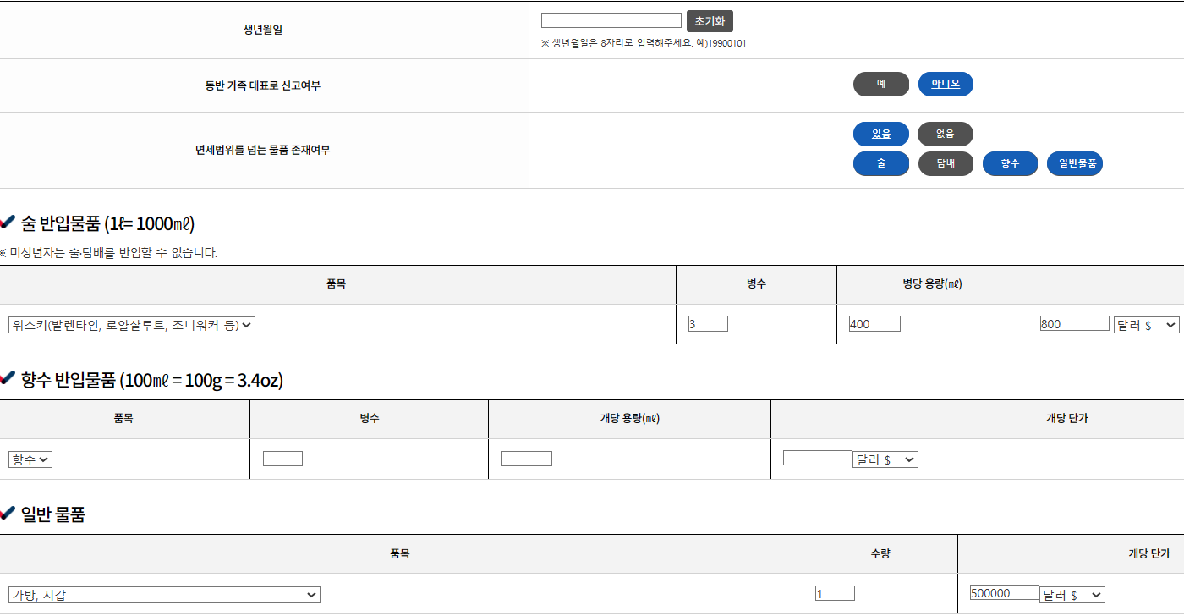Click the unit price field showing 500000
1184x616 pixels.
coord(1004,593)
